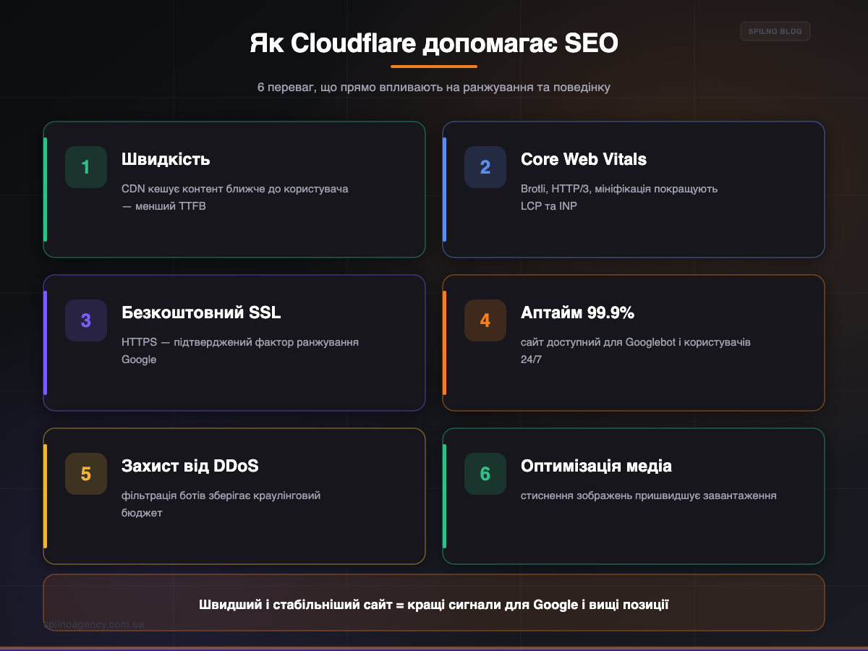Select the "Аптайм 99.9%" heading

point(577,312)
